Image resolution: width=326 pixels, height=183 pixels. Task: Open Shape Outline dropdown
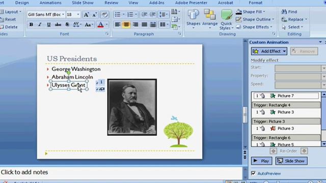[255, 19]
